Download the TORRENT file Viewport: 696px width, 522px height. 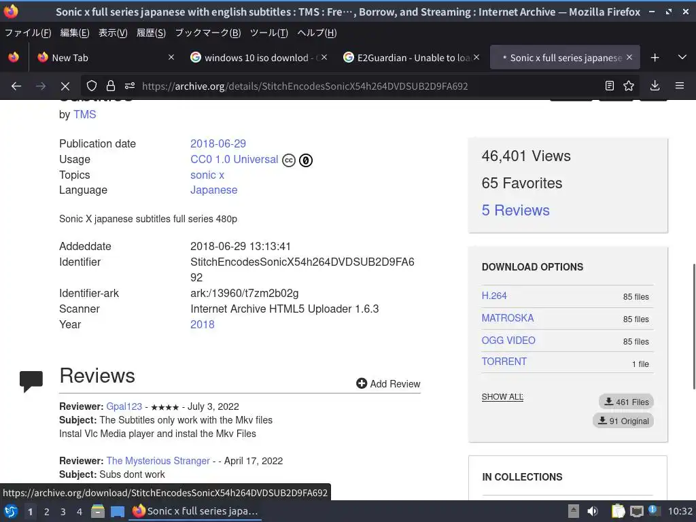(x=504, y=362)
